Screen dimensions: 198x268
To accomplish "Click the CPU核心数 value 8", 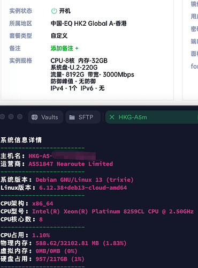I will tap(41, 219).
